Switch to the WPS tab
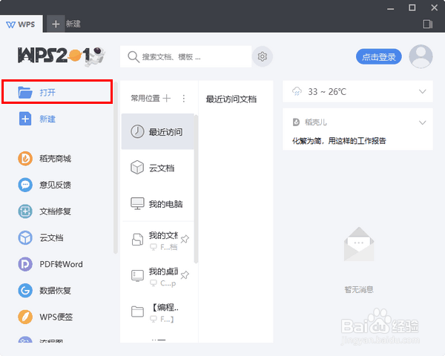Image resolution: width=445 pixels, height=356 pixels. click(22, 24)
